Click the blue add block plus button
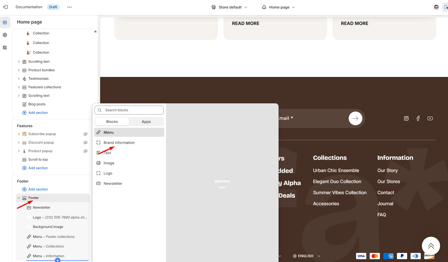 click(58, 261)
